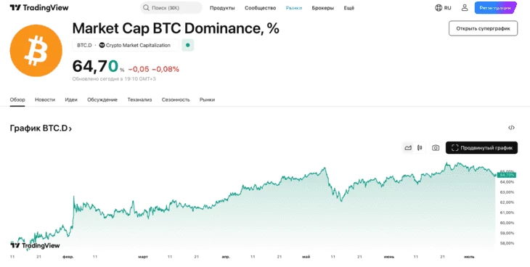Take chart snapshot with camera icon
The width and height of the screenshot is (530, 267).
point(436,148)
